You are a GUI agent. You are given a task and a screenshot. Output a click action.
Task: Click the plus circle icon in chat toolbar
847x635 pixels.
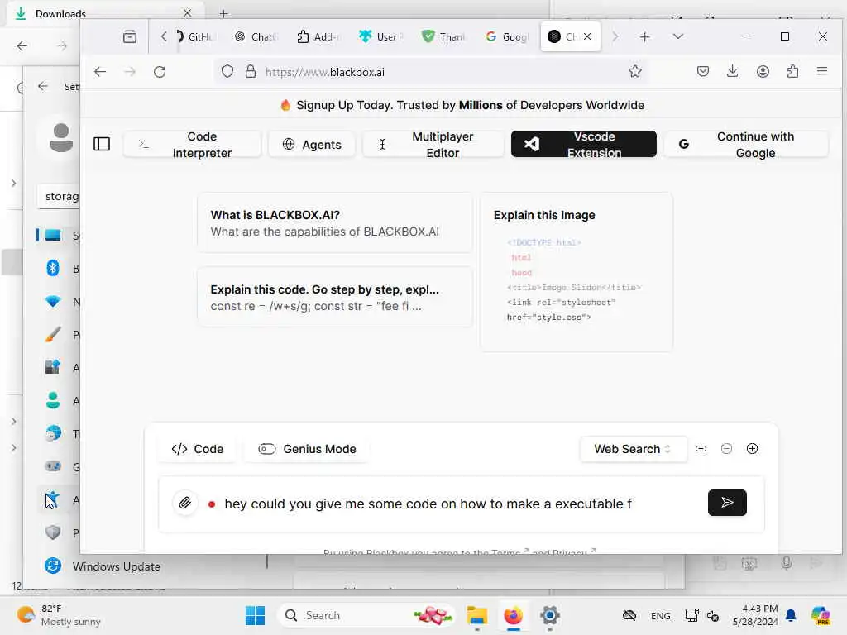pos(752,449)
